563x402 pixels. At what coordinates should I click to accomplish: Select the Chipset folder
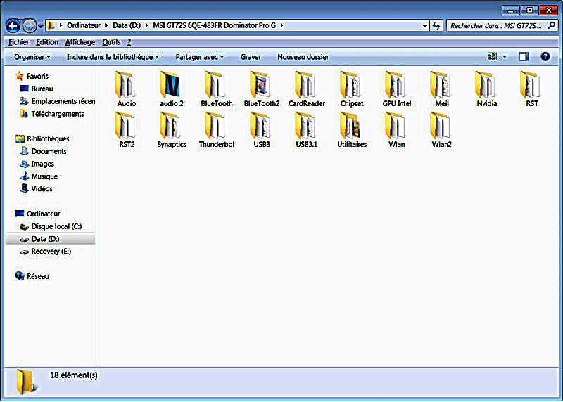pyautogui.click(x=351, y=89)
